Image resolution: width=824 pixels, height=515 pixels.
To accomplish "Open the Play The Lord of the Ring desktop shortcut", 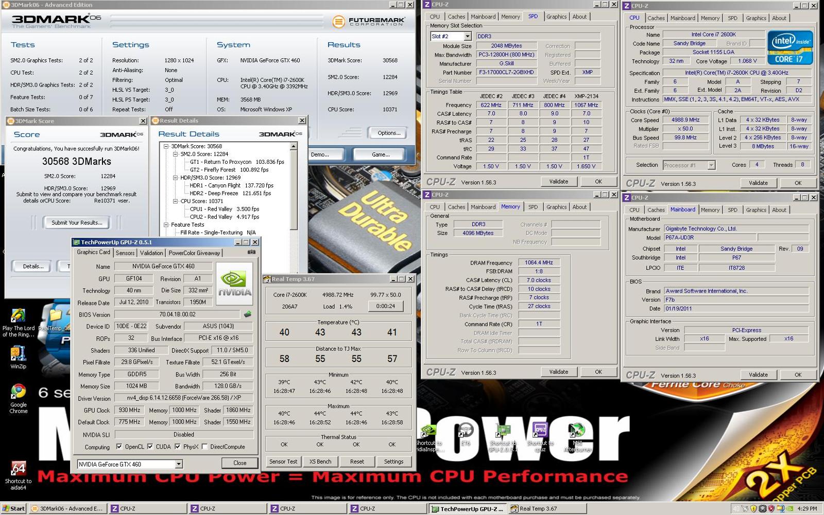I will (x=19, y=323).
